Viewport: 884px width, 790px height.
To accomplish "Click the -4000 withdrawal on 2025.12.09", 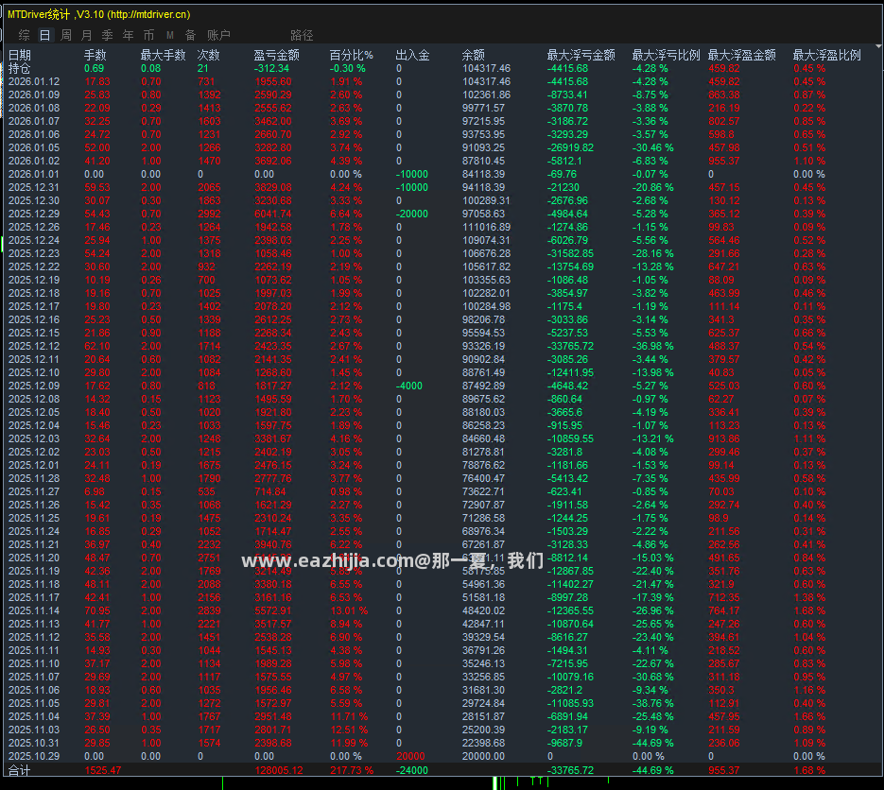I will click(409, 386).
